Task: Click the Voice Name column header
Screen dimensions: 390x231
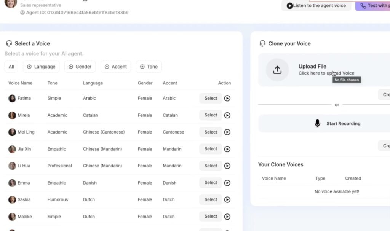Action: pos(20,83)
